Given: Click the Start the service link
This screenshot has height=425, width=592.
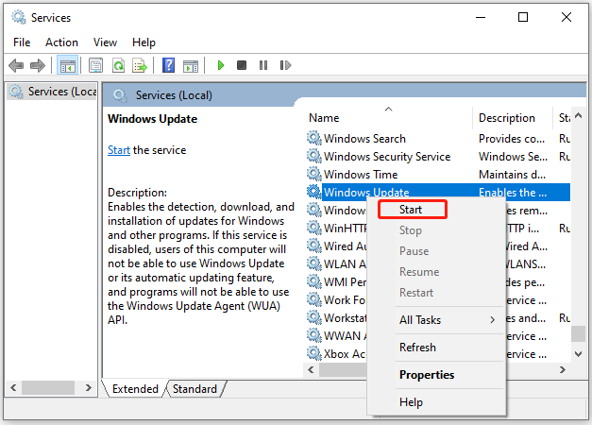Looking at the screenshot, I should click(x=119, y=150).
